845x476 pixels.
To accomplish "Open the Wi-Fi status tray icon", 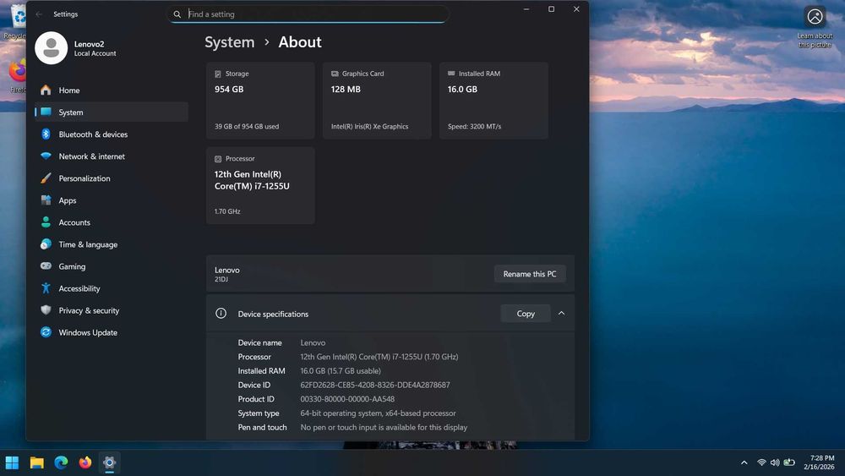I will click(761, 462).
